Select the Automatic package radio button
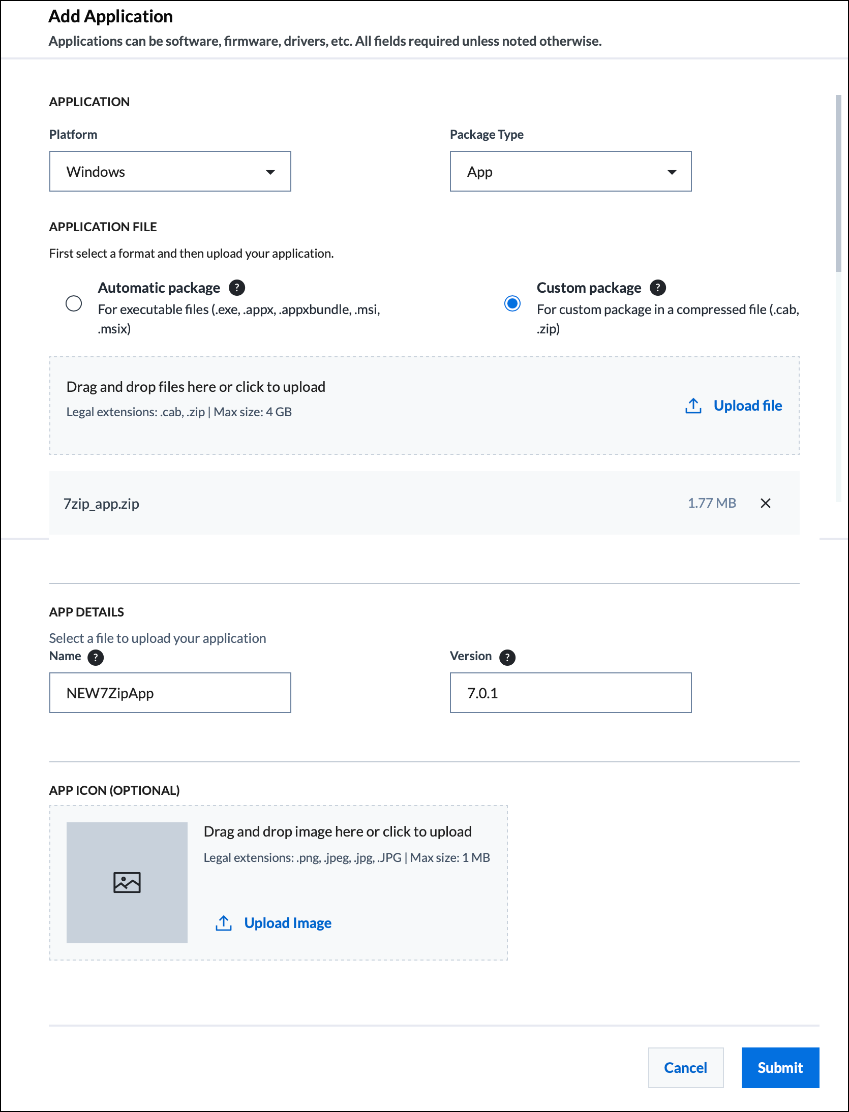Image resolution: width=849 pixels, height=1112 pixels. click(74, 303)
